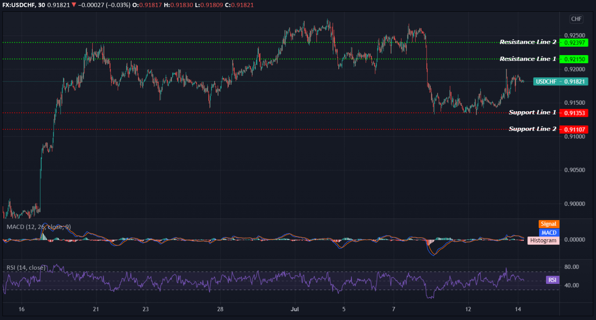Click the −0.00027 (−0.03%) change value
The image size is (596, 320).
[104, 5]
